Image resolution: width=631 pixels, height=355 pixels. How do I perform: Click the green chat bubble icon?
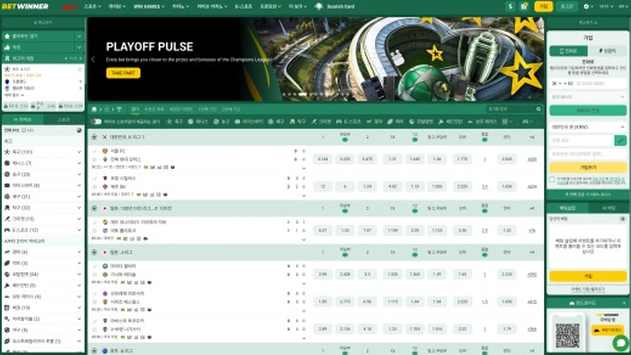[620, 343]
